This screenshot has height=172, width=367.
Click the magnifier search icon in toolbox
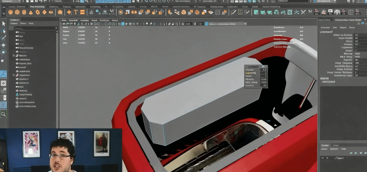[x=4, y=115]
